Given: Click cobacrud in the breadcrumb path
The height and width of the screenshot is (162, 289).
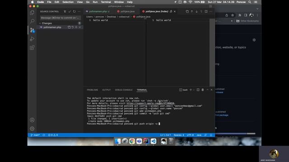Looking at the screenshot, I should point(124,17).
